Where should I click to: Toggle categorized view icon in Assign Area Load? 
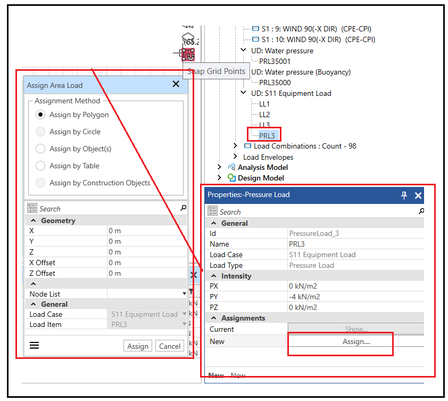pos(32,208)
